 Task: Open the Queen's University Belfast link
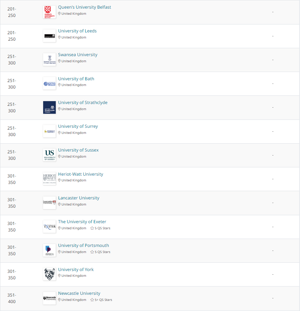[85, 7]
